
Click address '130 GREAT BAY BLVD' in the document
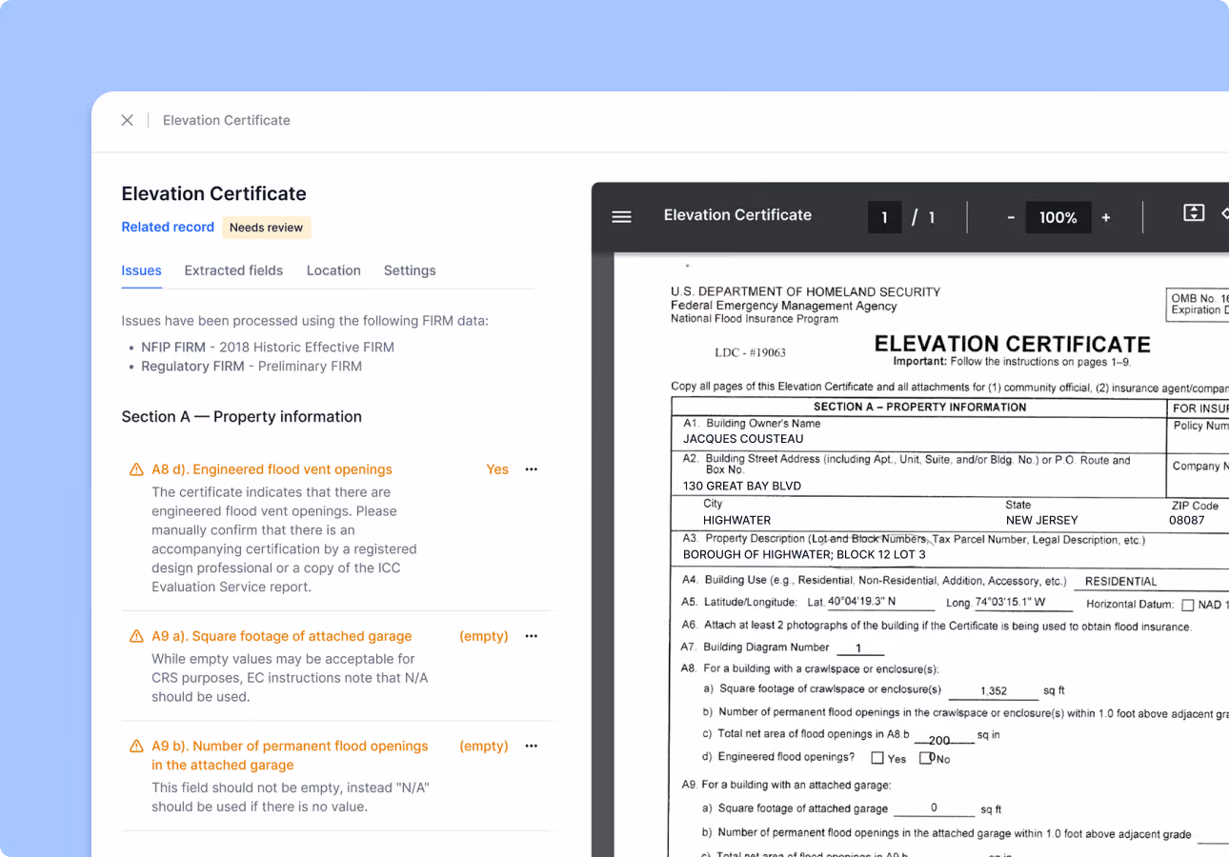pyautogui.click(x=742, y=486)
